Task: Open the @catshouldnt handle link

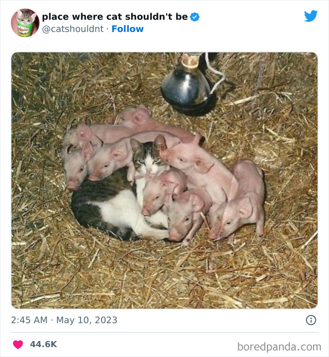Action: (x=72, y=29)
